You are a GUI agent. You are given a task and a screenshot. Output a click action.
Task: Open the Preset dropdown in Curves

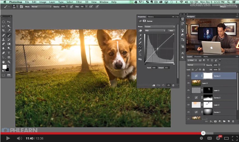pos(159,27)
